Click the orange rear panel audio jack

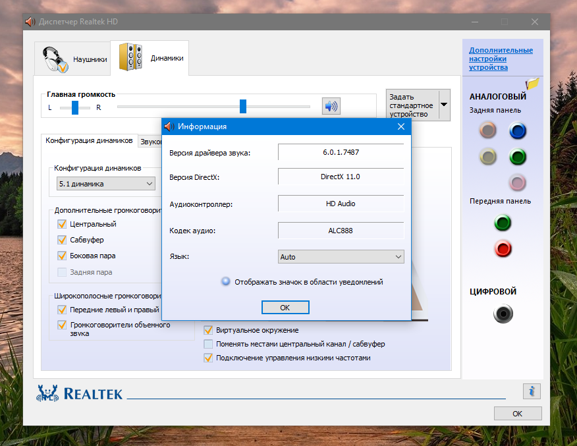488,130
